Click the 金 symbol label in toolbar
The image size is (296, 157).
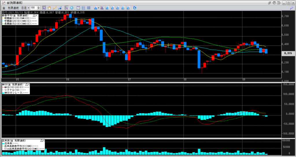(x=4, y=8)
